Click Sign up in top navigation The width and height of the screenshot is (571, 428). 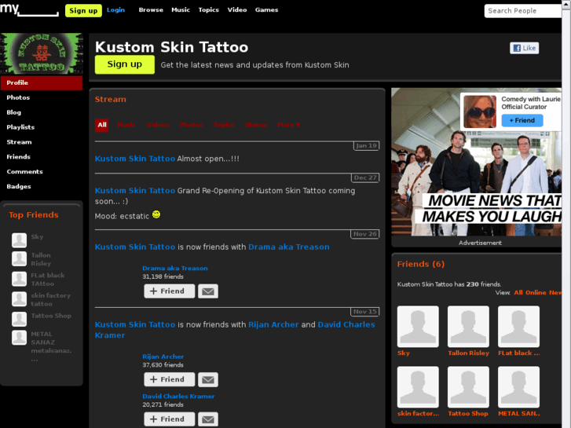pos(83,10)
